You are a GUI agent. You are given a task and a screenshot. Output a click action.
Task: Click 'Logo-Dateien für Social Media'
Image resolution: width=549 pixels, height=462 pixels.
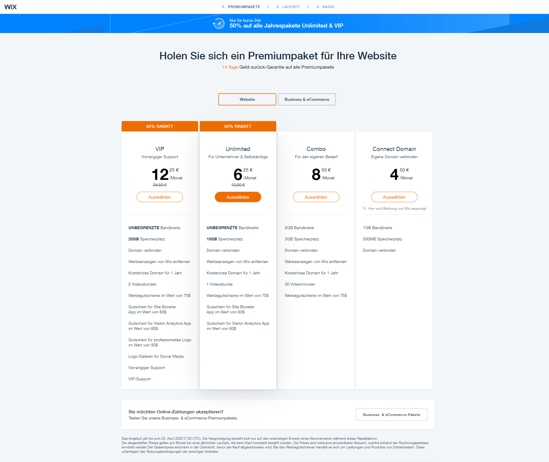click(x=156, y=356)
